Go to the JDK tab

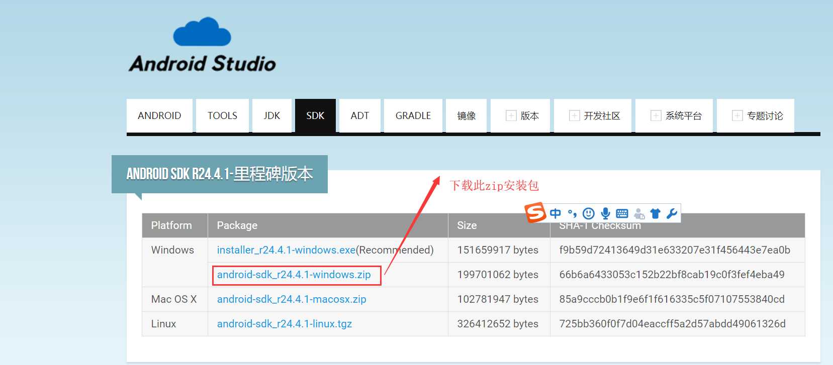pos(272,116)
